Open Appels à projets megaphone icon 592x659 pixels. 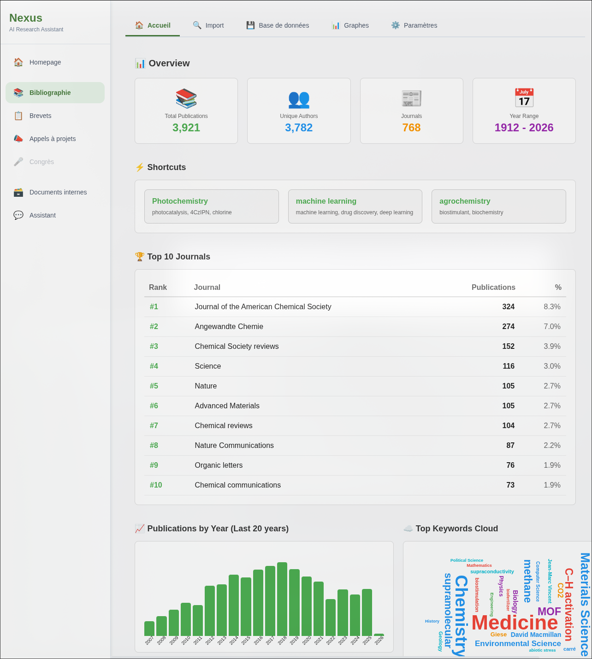point(18,139)
